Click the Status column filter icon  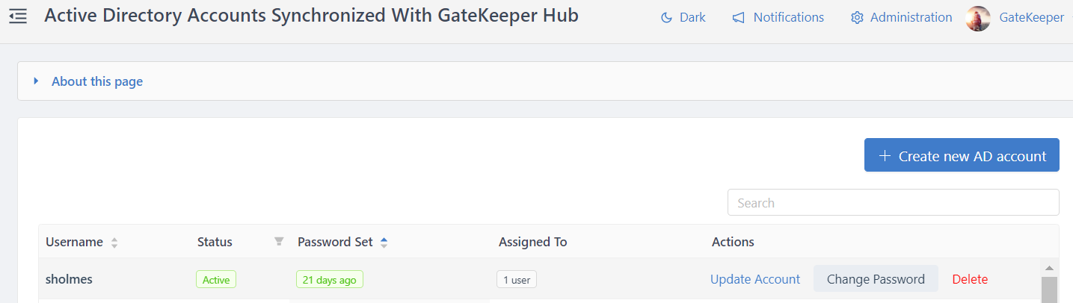tap(279, 241)
